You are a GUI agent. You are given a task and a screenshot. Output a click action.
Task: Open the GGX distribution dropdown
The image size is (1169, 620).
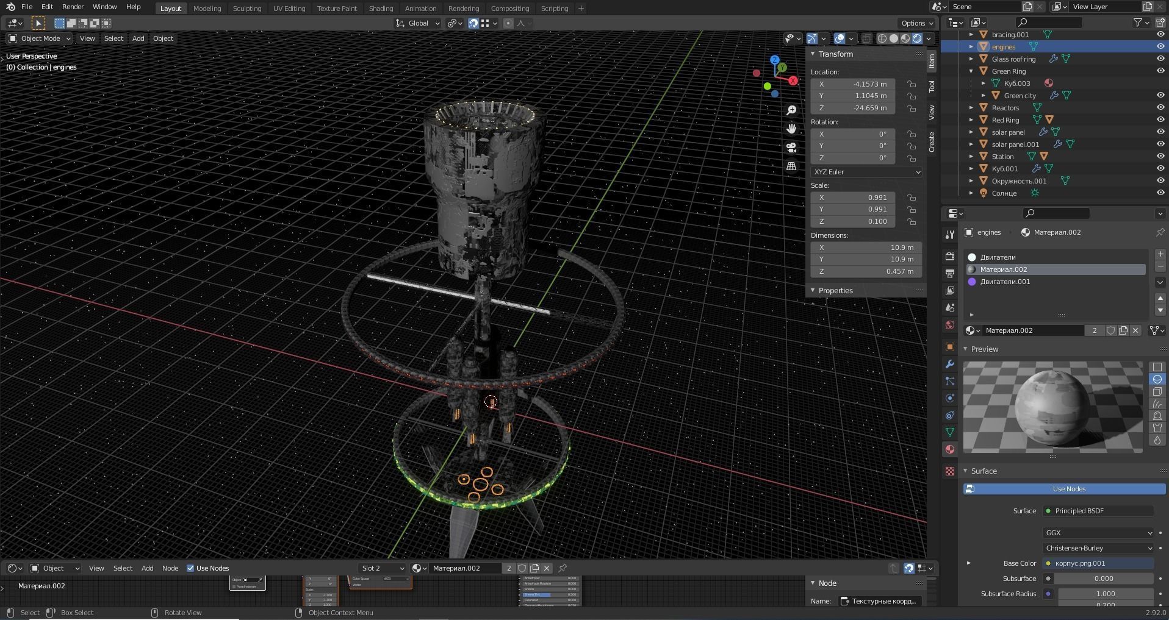click(x=1098, y=533)
